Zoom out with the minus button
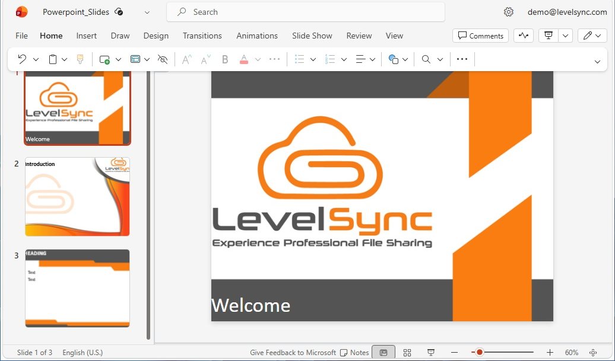 pos(454,352)
